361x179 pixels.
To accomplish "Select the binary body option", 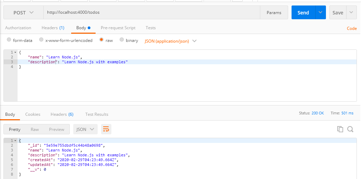I will point(122,40).
